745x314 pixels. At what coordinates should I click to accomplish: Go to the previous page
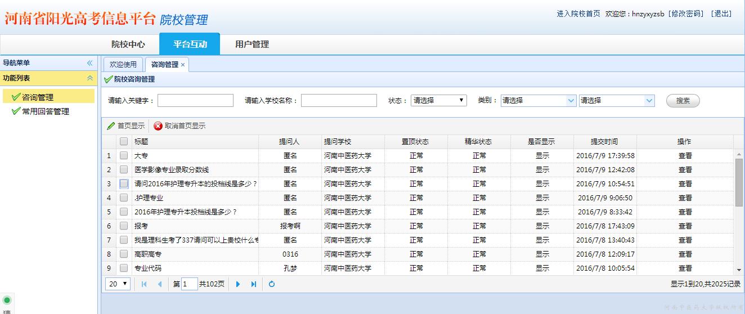(x=160, y=284)
